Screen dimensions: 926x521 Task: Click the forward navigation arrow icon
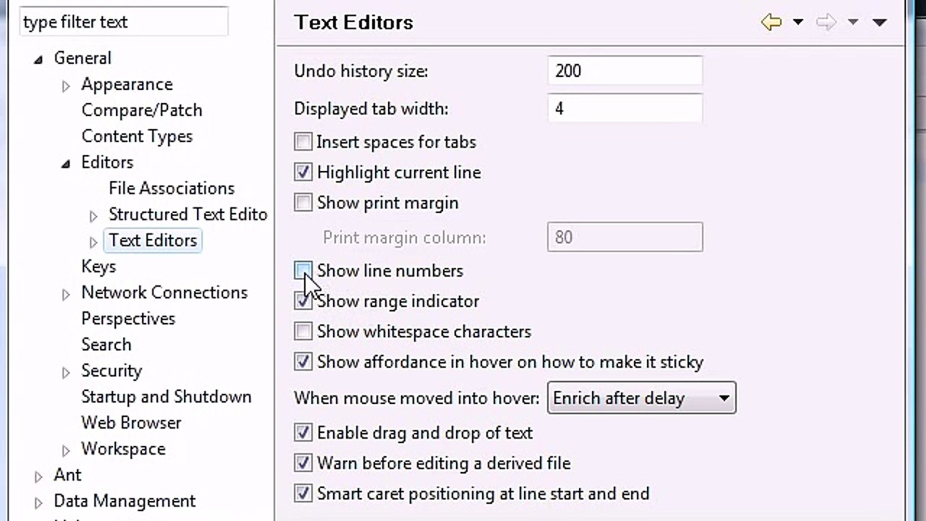pos(826,22)
